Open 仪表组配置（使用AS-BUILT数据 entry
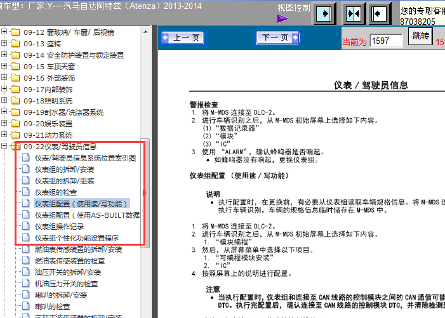Image resolution: width=445 pixels, height=318 pixels. click(x=87, y=215)
